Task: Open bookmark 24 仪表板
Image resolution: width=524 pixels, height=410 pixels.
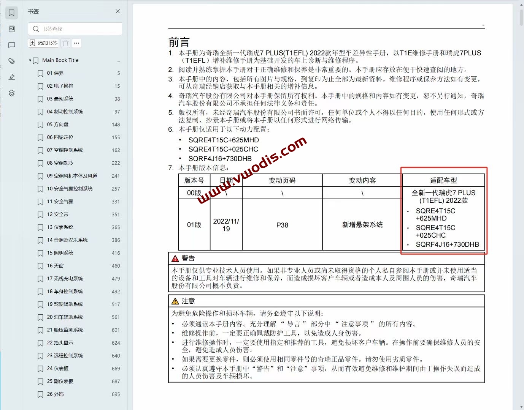Action: 58,369
